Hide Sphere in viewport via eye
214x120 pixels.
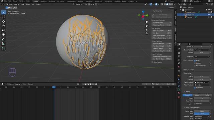209,17
